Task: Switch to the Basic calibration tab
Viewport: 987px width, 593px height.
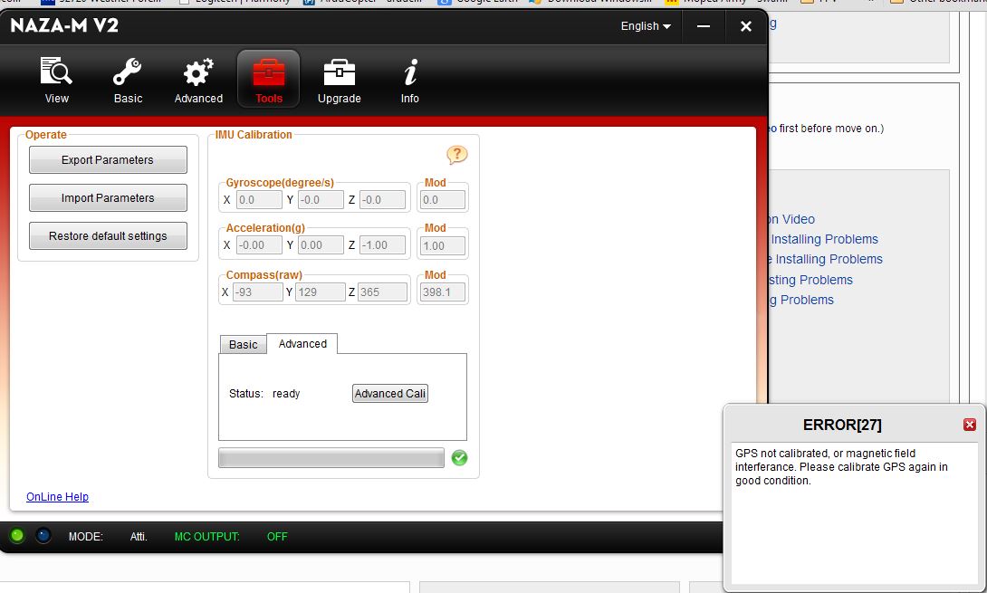Action: (x=243, y=345)
